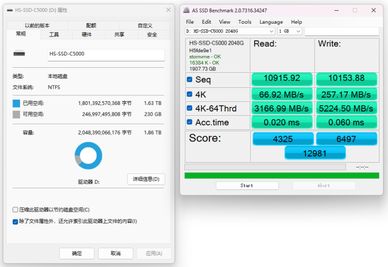Click the drive icon beside the HS-SSD-C5000 name field
This screenshot has height=267, width=388.
point(19,53)
